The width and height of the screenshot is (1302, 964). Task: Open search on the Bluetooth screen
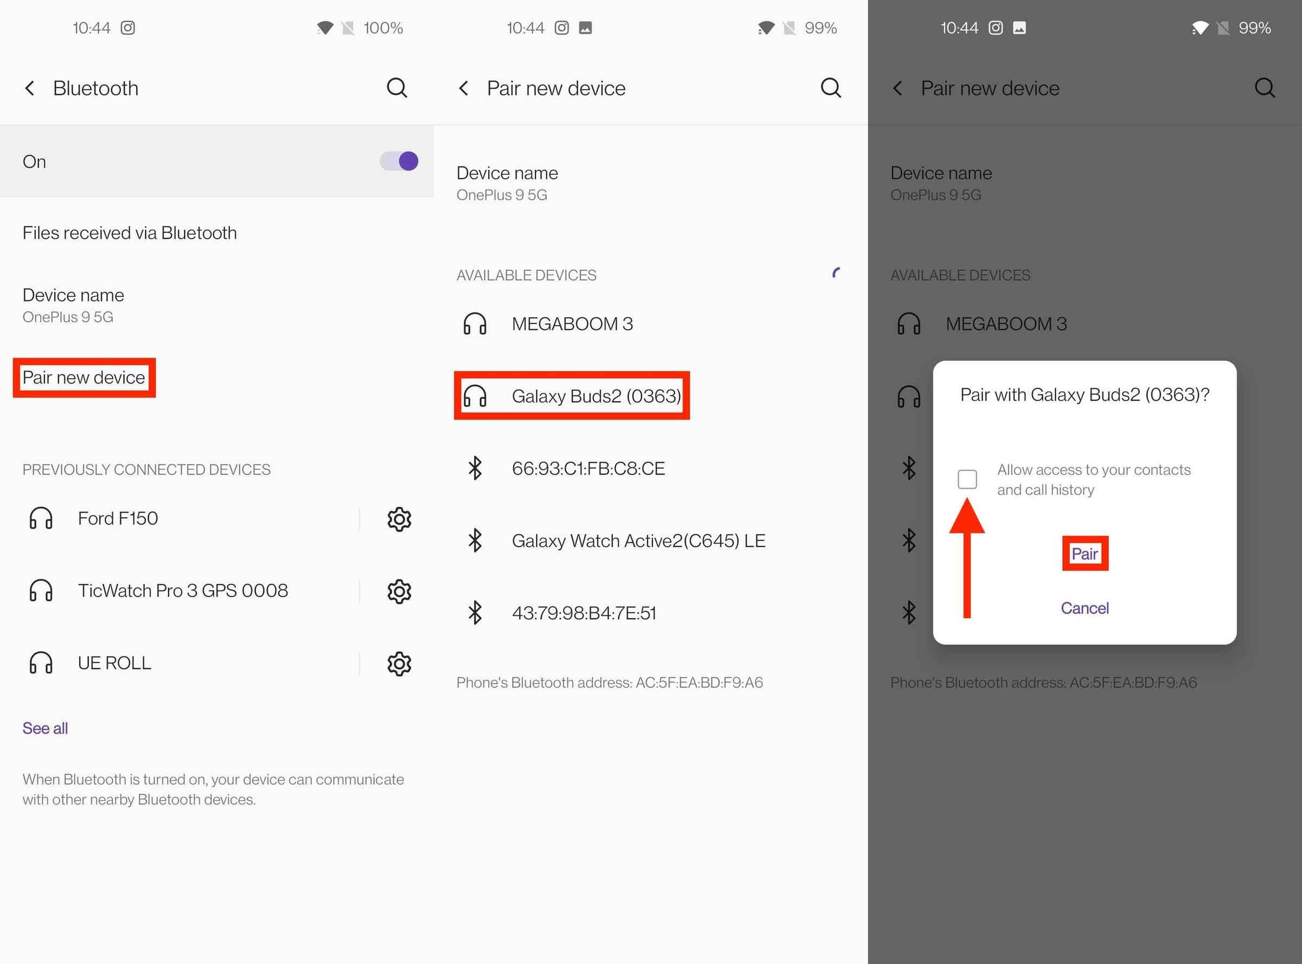point(397,88)
